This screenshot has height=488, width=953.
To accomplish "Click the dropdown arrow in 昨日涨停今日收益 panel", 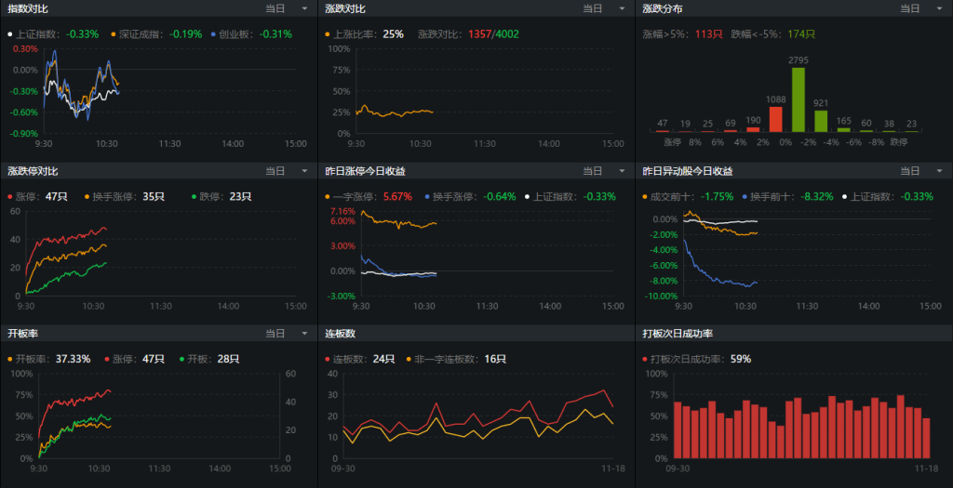I will [x=621, y=171].
